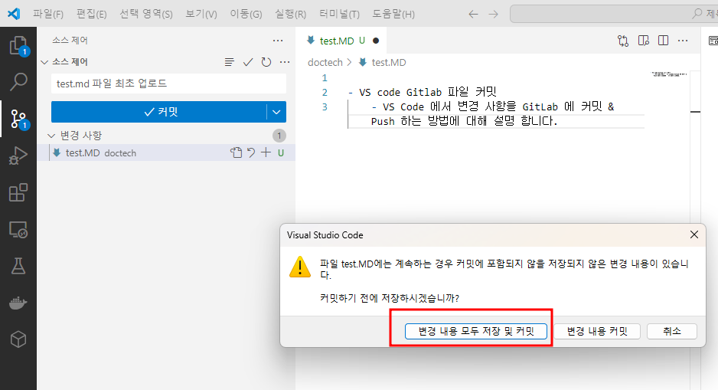Refresh the source control repository

[266, 62]
